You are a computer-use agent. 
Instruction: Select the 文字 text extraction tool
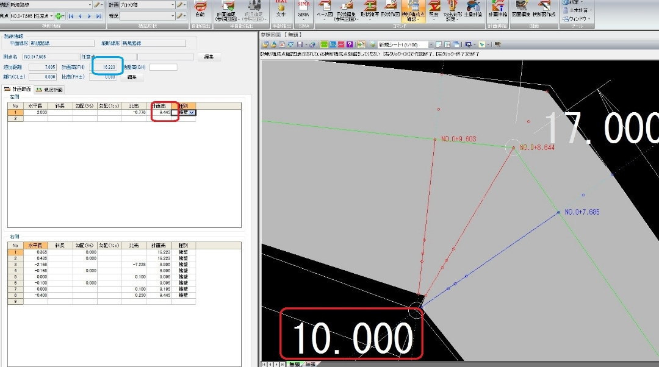coord(281,9)
